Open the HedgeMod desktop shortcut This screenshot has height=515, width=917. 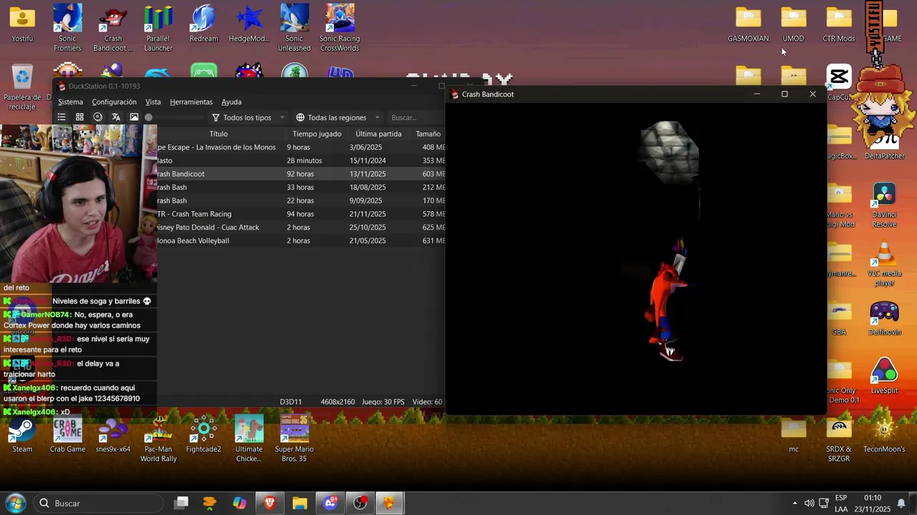click(x=249, y=24)
